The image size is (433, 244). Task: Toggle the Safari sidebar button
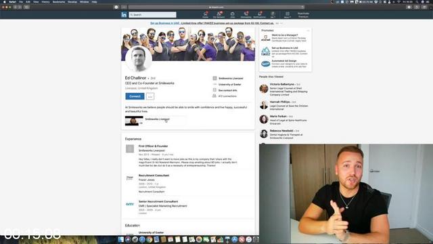[26, 7]
